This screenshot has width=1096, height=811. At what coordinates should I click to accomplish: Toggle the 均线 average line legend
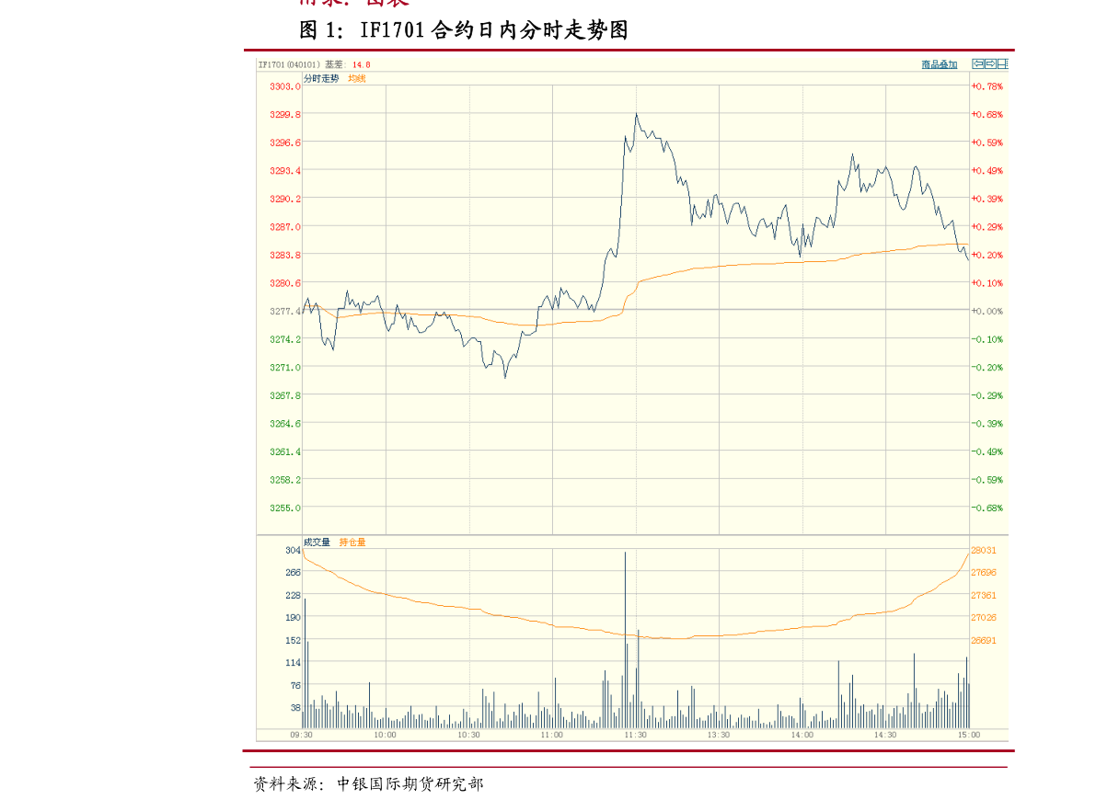pos(357,79)
